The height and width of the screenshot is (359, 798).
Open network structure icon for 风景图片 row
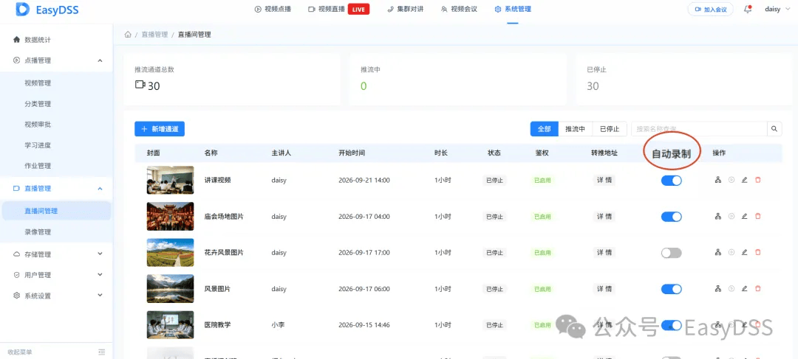click(718, 289)
